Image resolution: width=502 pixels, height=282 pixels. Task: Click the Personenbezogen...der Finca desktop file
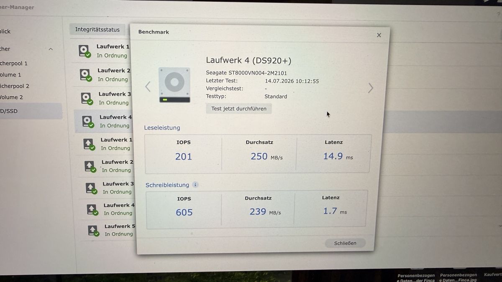click(416, 277)
